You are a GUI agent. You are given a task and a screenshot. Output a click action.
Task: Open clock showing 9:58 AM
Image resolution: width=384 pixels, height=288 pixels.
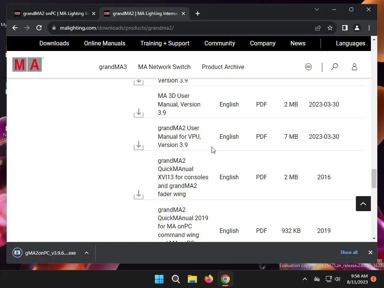point(357,279)
